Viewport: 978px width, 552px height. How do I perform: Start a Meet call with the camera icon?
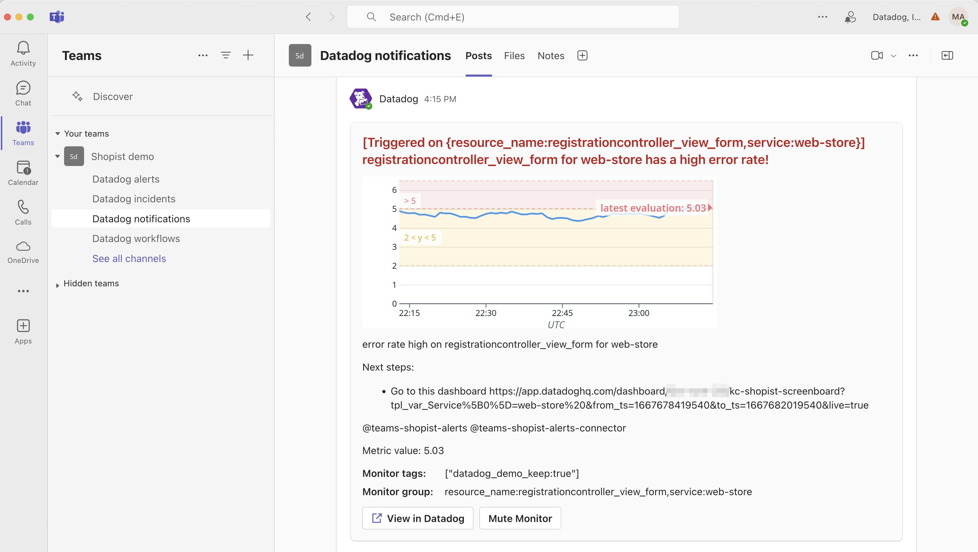877,55
